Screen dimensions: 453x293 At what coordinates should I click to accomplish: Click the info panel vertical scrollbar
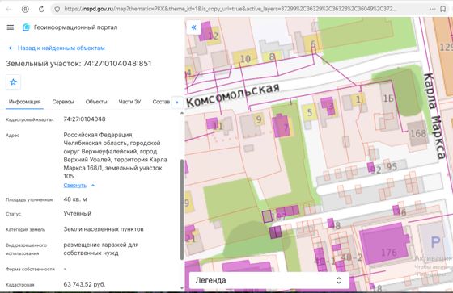click(x=182, y=209)
